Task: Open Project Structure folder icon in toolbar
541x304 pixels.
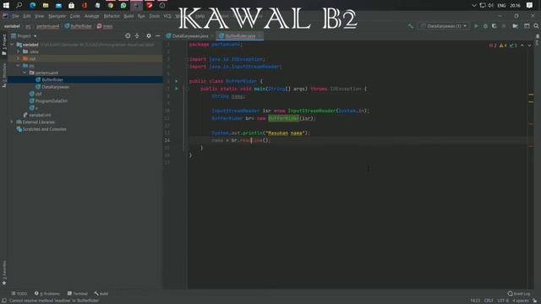Action: coord(515,26)
